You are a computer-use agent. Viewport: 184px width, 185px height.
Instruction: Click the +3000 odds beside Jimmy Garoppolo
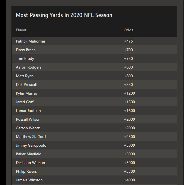[129, 145]
